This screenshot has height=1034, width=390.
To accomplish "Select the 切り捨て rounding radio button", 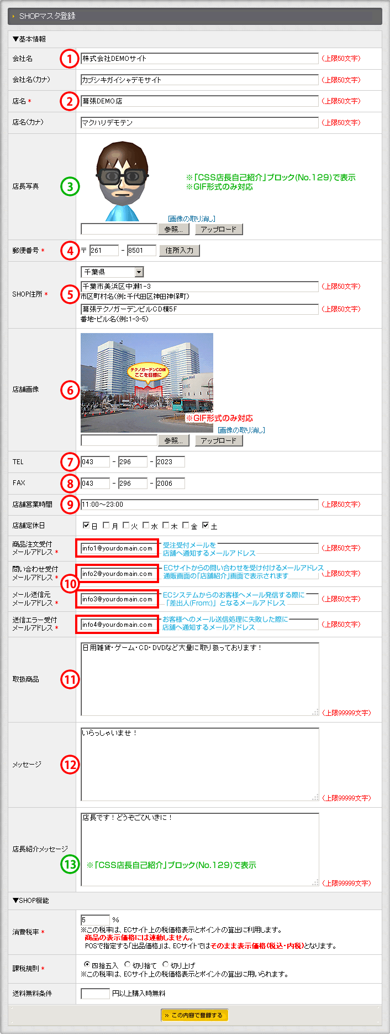I will (128, 964).
